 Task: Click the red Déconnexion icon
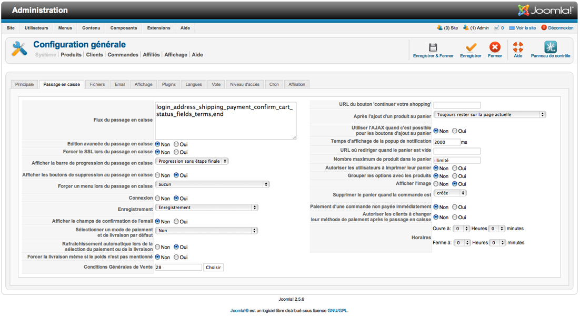pos(544,28)
